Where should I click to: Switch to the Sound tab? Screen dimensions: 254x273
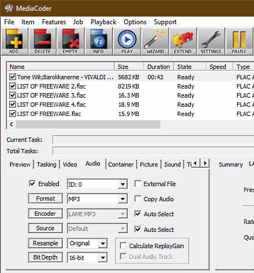click(172, 165)
